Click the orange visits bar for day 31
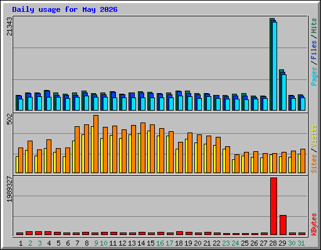The height and width of the screenshot is (250, 321). tap(303, 161)
